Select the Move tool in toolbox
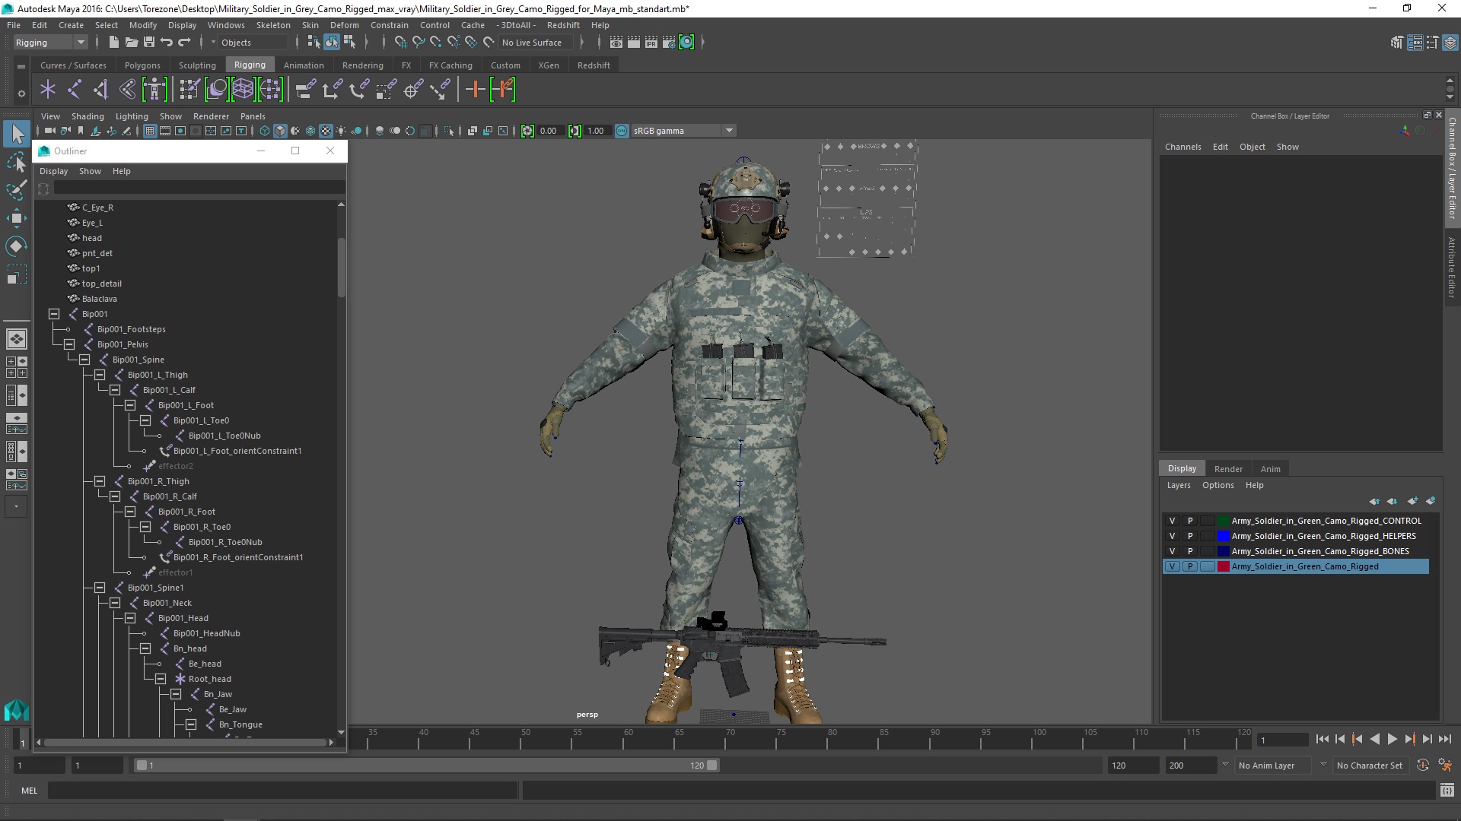The image size is (1461, 821). (x=16, y=219)
